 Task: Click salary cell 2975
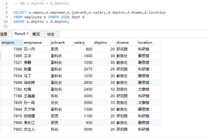click(83, 69)
